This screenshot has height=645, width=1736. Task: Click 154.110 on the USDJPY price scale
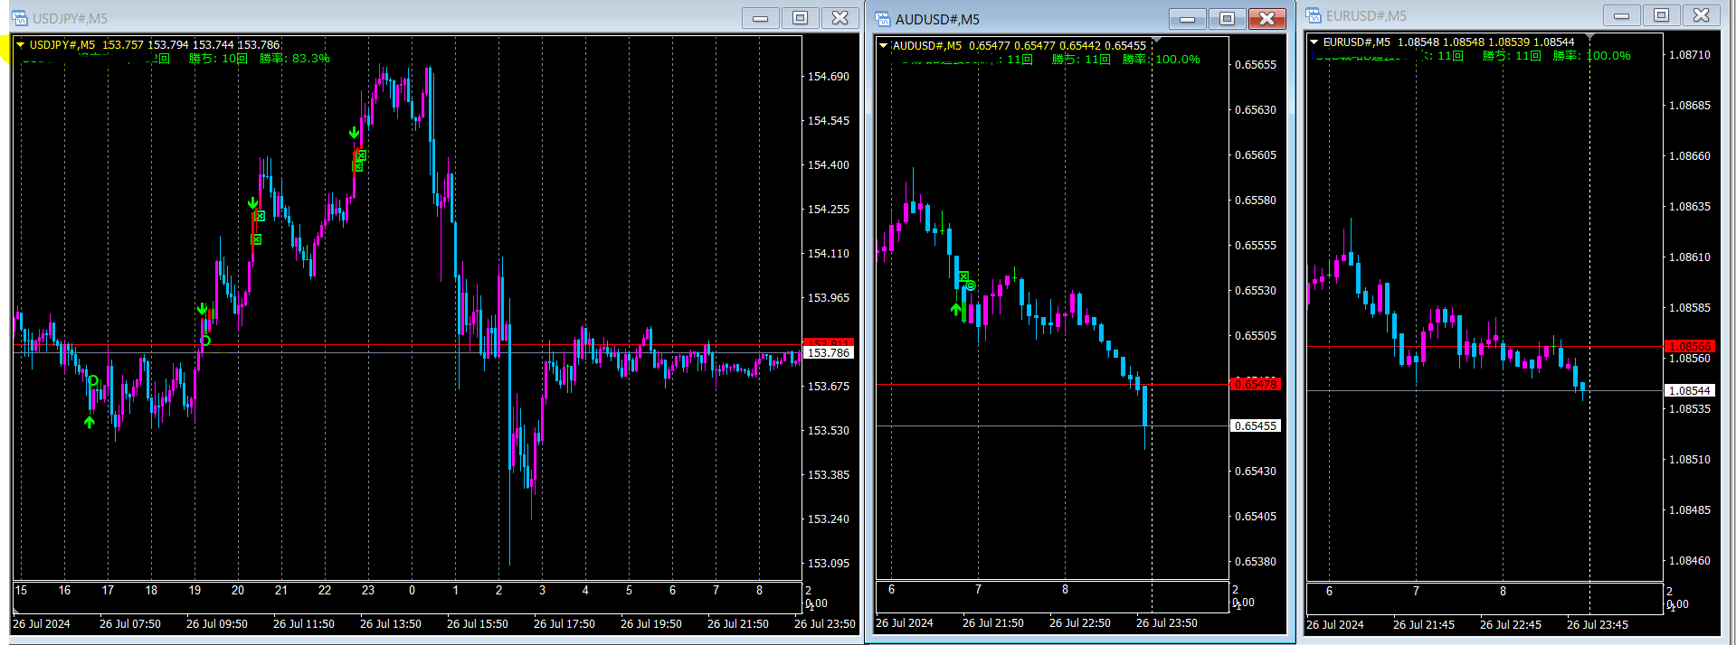pyautogui.click(x=829, y=254)
